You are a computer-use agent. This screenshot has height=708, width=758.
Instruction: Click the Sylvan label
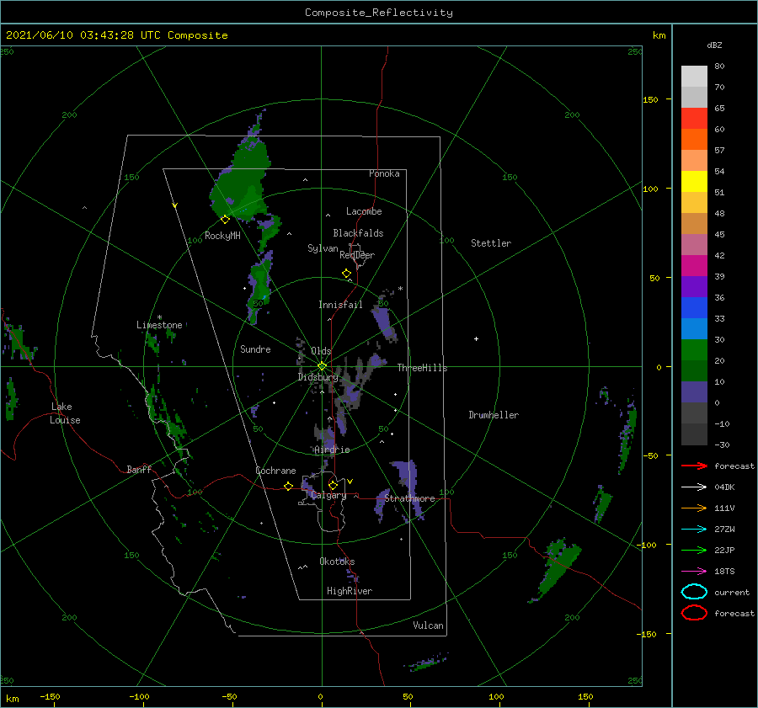tap(323, 248)
